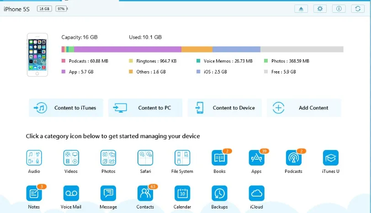Open the Voice Mail category
371x213 pixels.
(71, 193)
